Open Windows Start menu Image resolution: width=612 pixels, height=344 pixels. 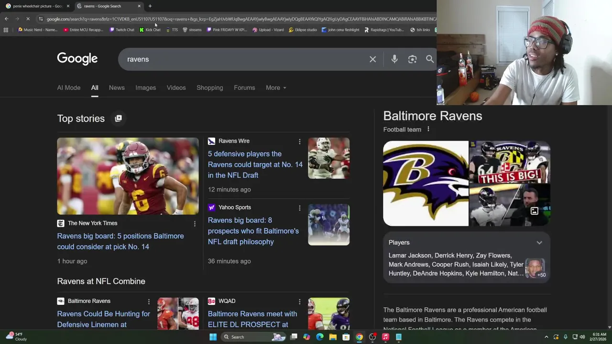click(213, 337)
